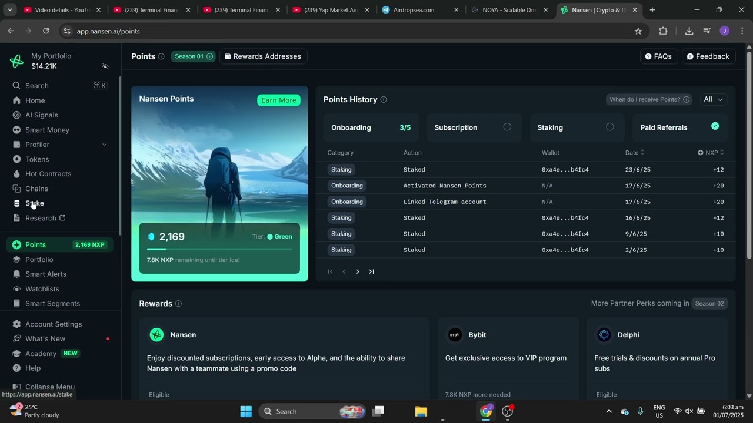Click the Earn More button
Viewport: 753px width, 423px height.
(x=279, y=100)
